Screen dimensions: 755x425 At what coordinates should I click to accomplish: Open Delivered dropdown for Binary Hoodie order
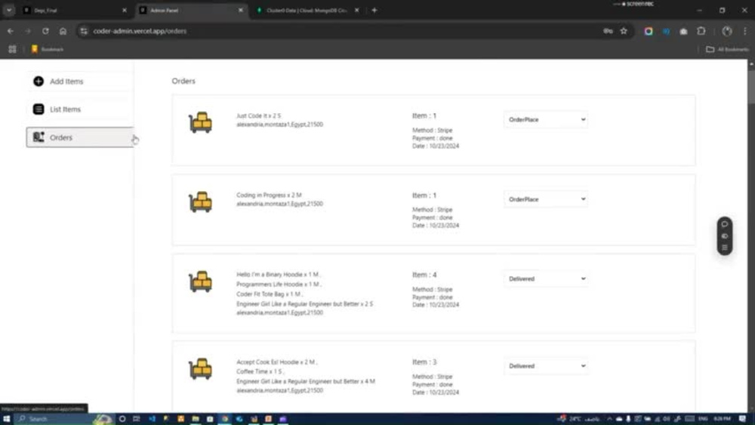546,279
